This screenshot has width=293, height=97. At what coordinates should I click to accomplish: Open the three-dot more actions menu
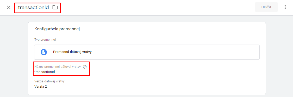285,7
